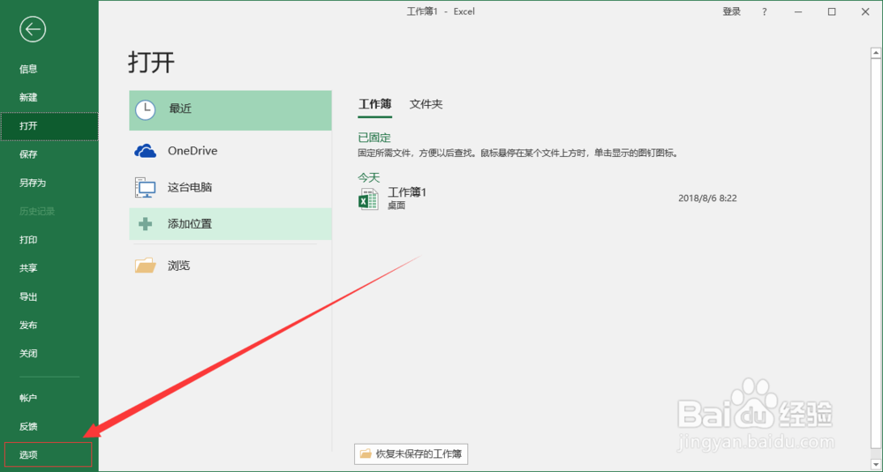The height and width of the screenshot is (472, 883).
Task: Click the clock icon beside 最近
Action: 146,109
